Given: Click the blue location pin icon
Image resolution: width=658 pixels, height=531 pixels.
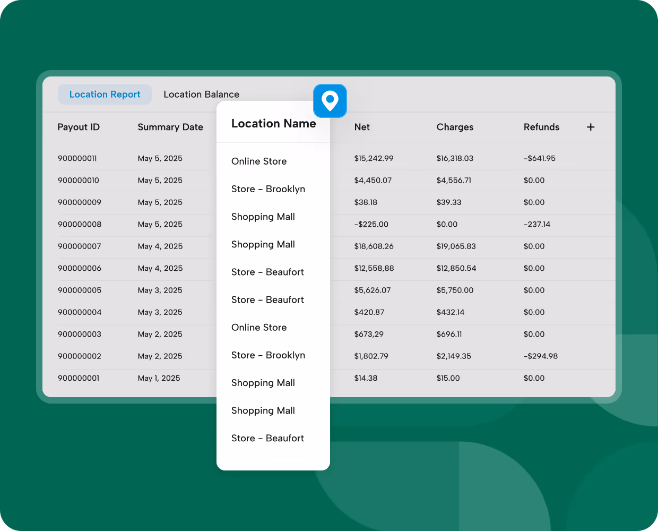Looking at the screenshot, I should click(x=330, y=100).
